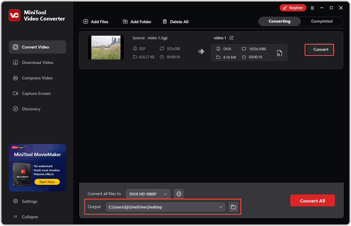Open the Discovery section
The width and height of the screenshot is (351, 226).
(x=37, y=109)
